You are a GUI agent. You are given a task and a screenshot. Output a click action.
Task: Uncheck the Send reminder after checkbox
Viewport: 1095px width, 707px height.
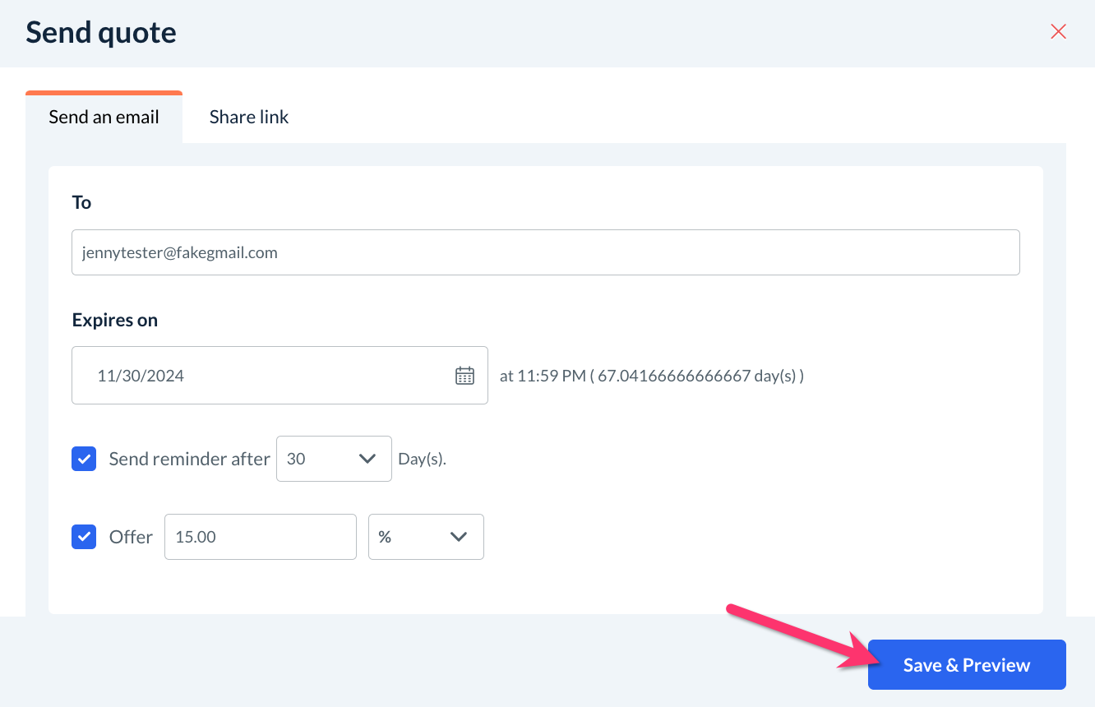tap(84, 459)
